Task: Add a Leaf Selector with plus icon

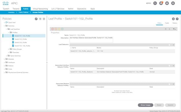Action: click(173, 45)
